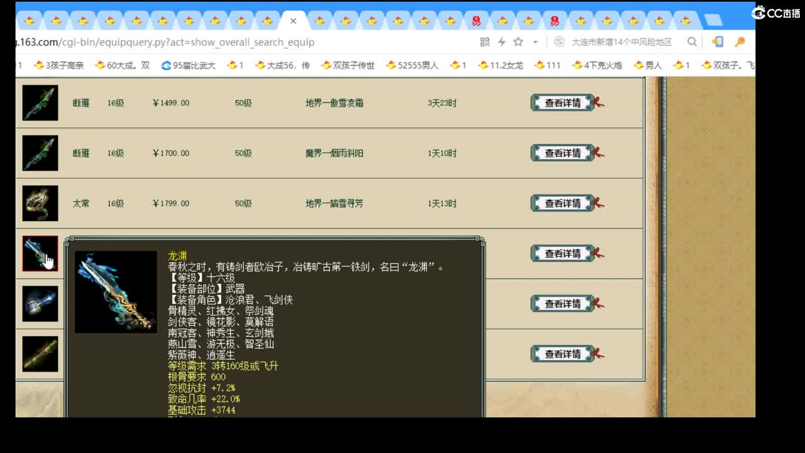Click the remaining time 3天23时
The image size is (805, 453).
[442, 103]
